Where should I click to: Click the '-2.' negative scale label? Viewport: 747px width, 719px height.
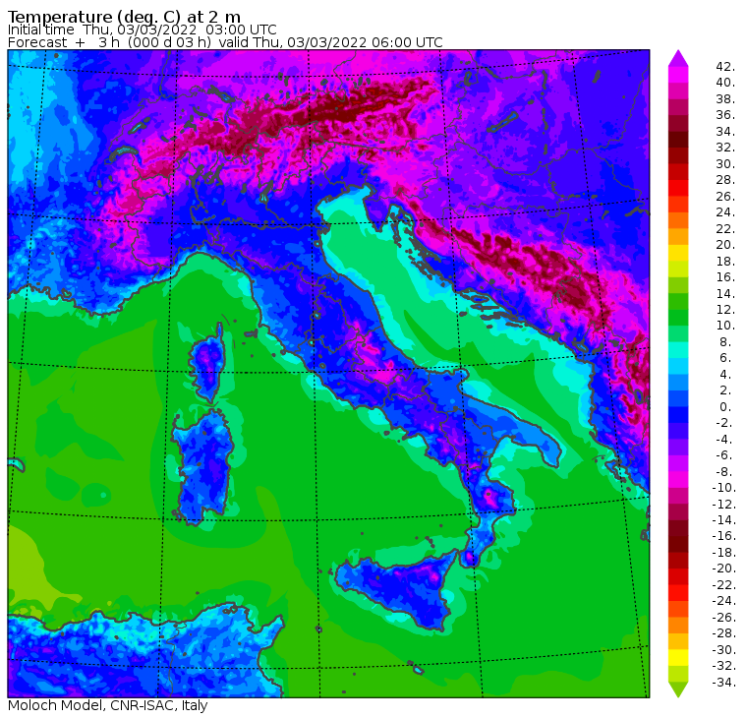tap(724, 423)
